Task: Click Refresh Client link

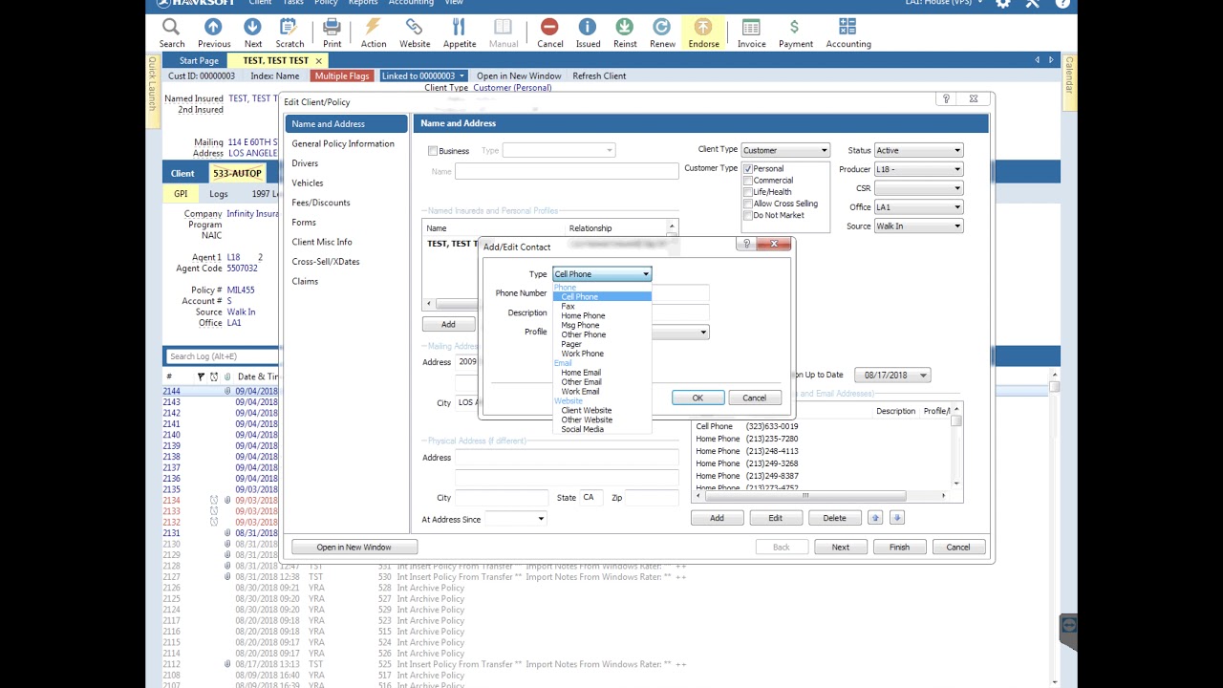Action: [599, 75]
